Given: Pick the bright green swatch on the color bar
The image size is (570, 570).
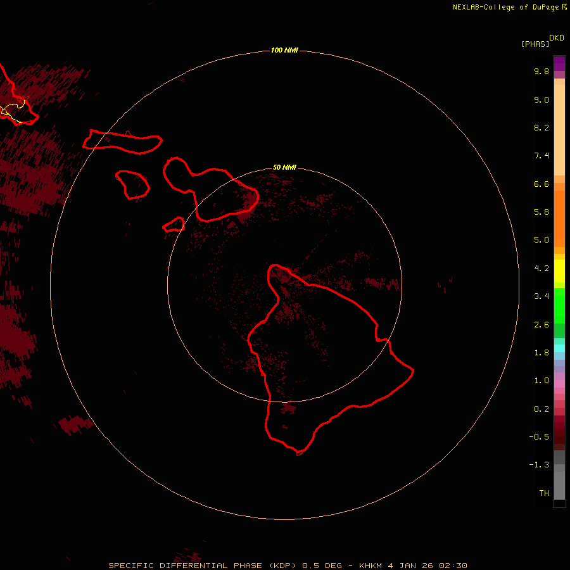Looking at the screenshot, I should click(x=559, y=306).
